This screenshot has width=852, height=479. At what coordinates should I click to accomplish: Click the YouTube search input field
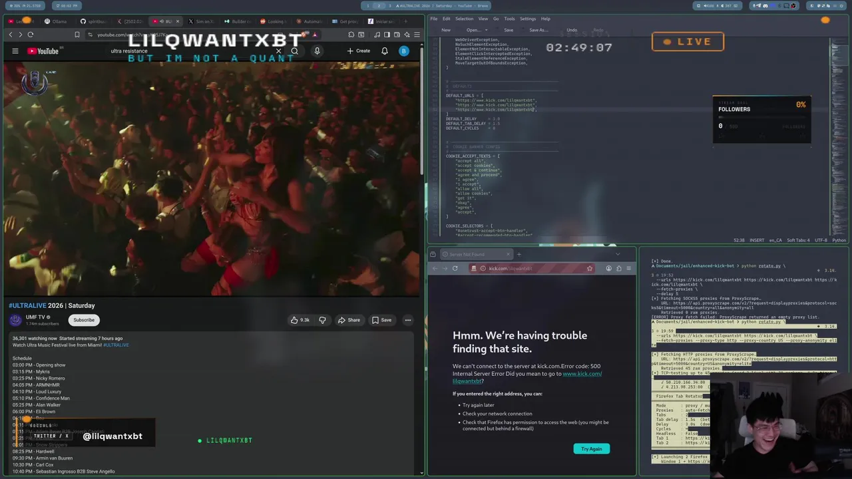[x=190, y=51]
